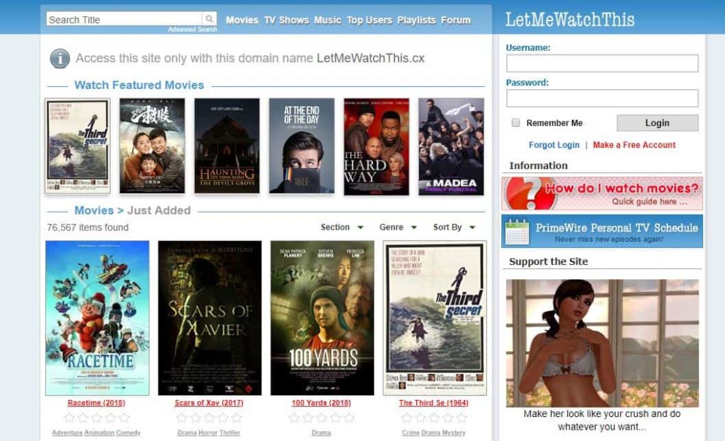Click Drama genre under 100 Yards

click(x=321, y=433)
